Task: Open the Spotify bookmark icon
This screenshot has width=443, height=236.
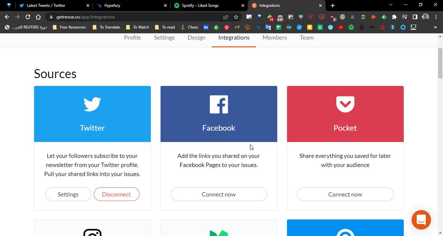Action: 351,27
